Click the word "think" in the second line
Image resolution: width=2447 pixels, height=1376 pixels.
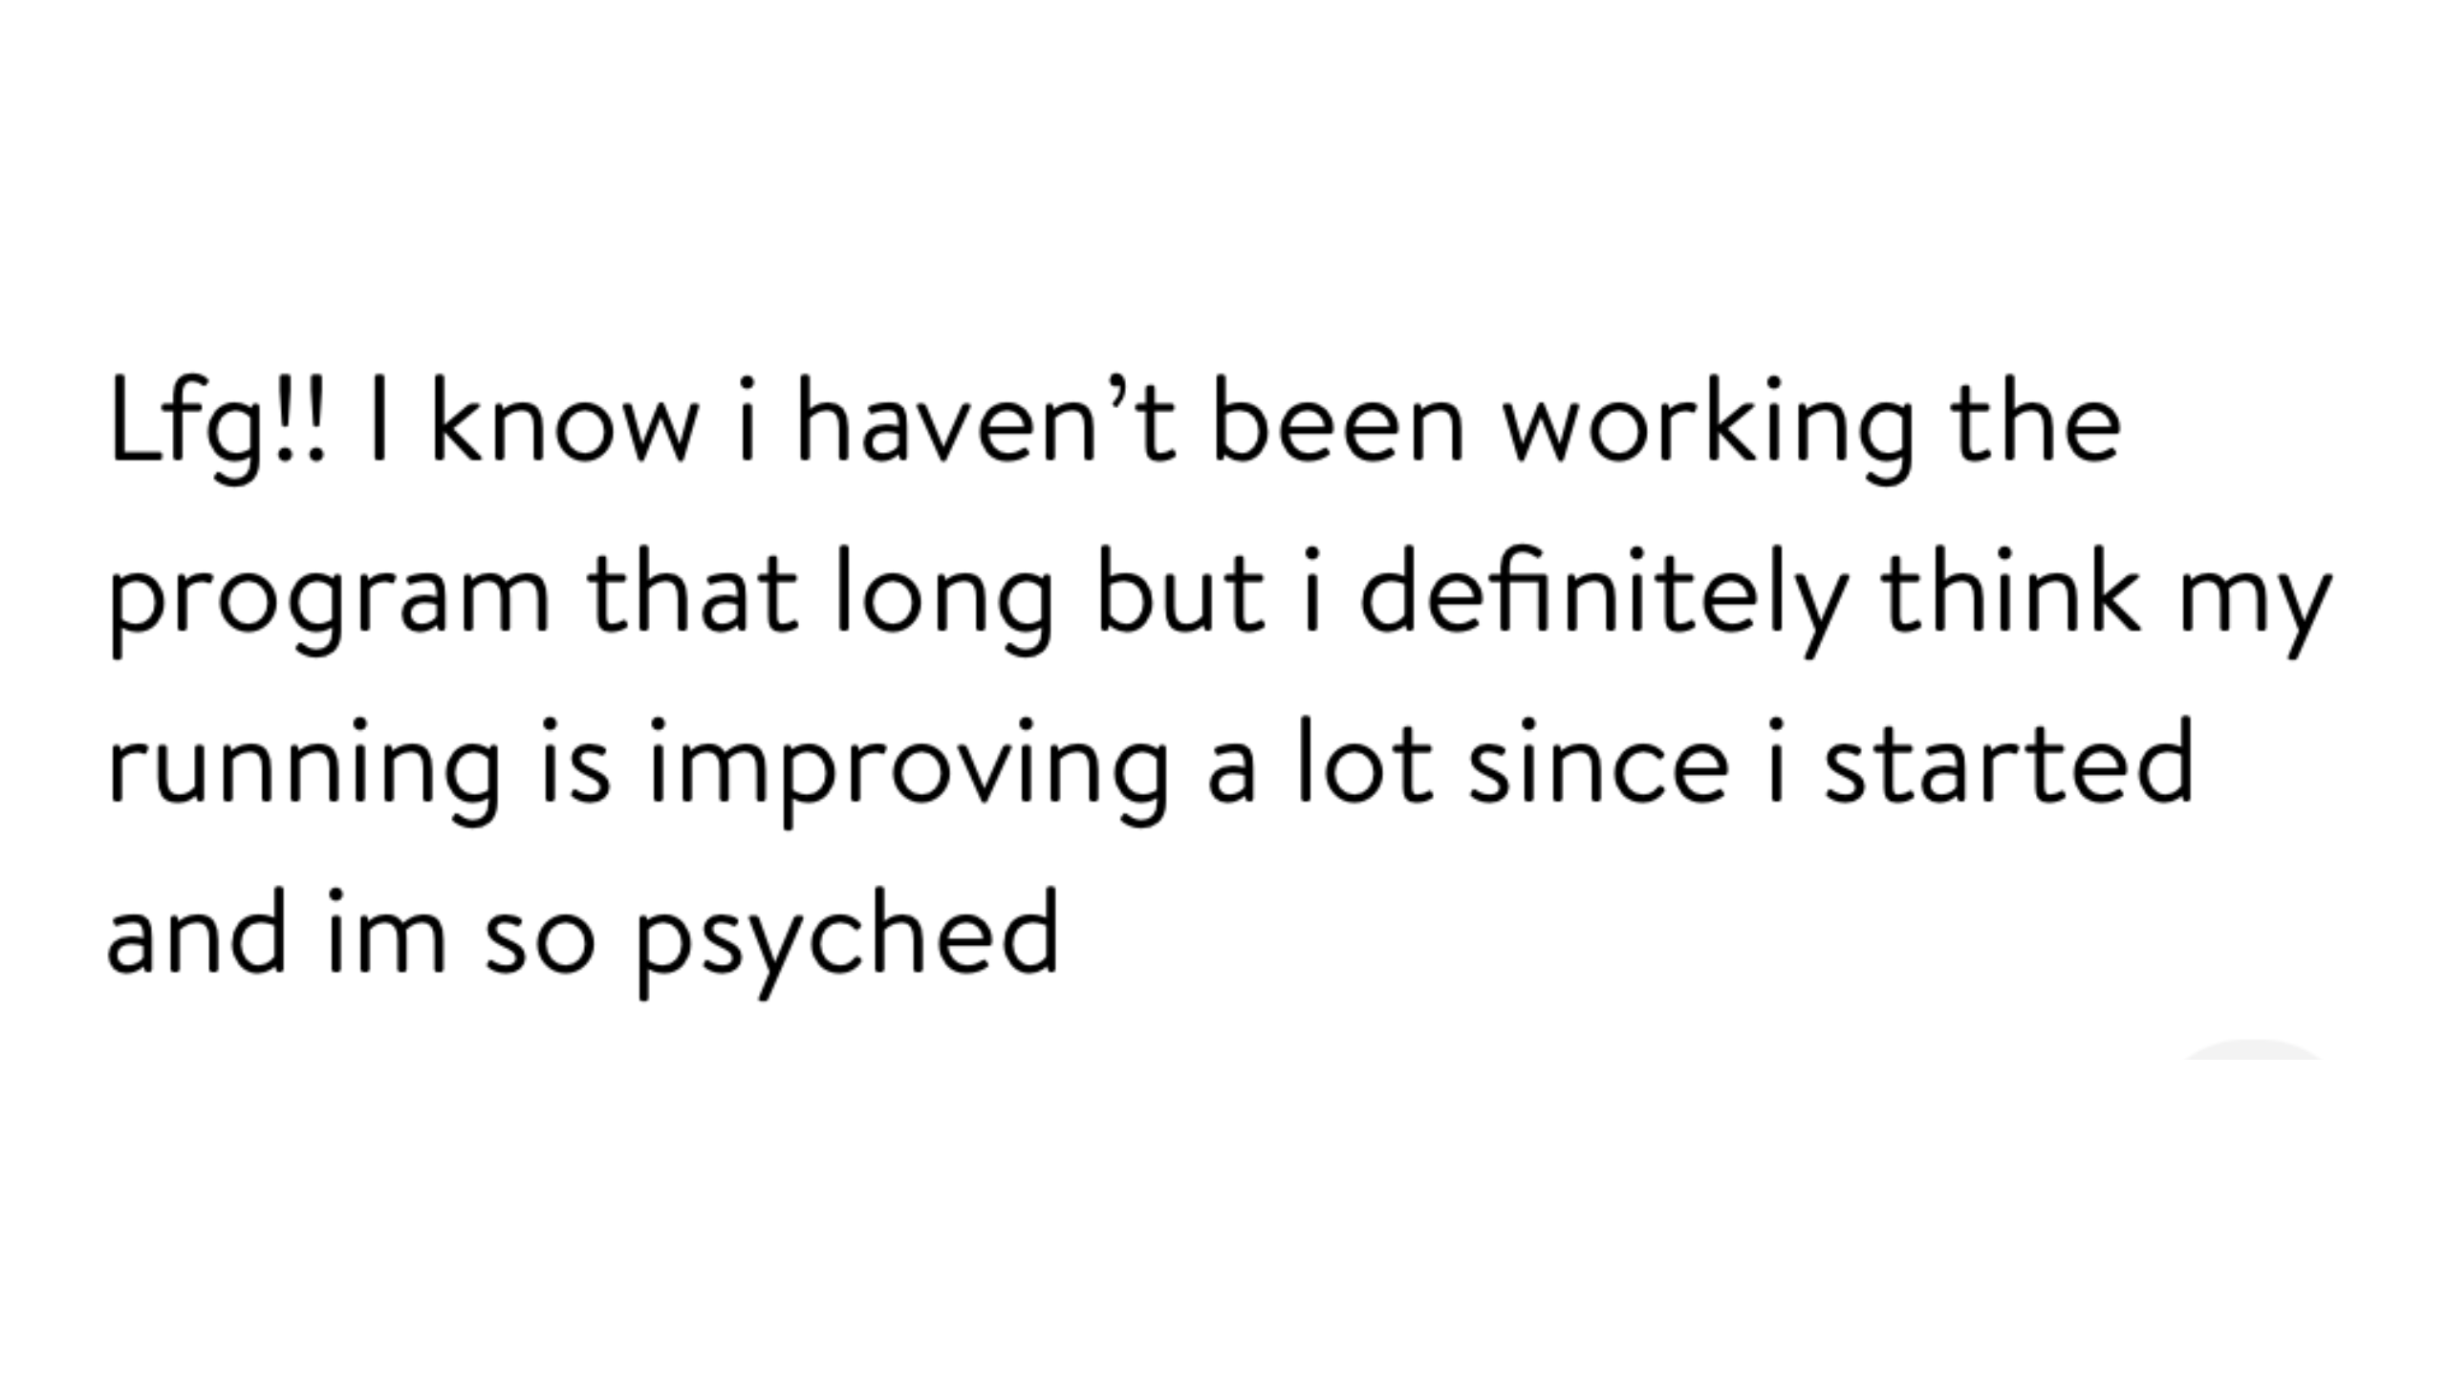click(x=2011, y=591)
